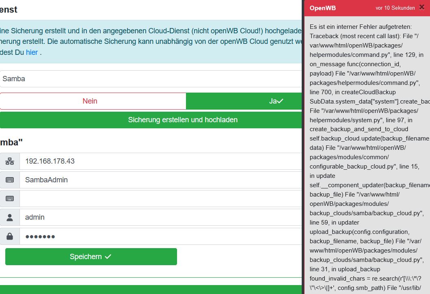Click the user icon beside admin

10,217
